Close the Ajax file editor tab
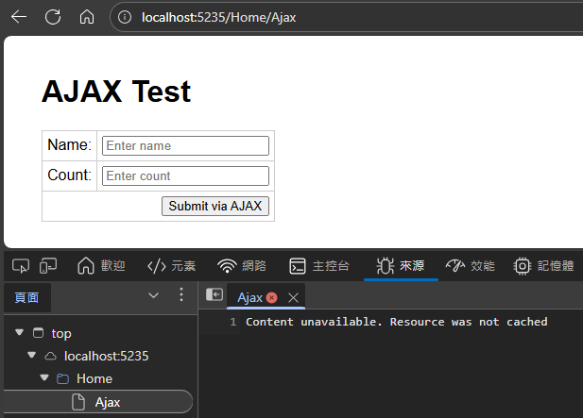583x418 pixels. click(293, 297)
